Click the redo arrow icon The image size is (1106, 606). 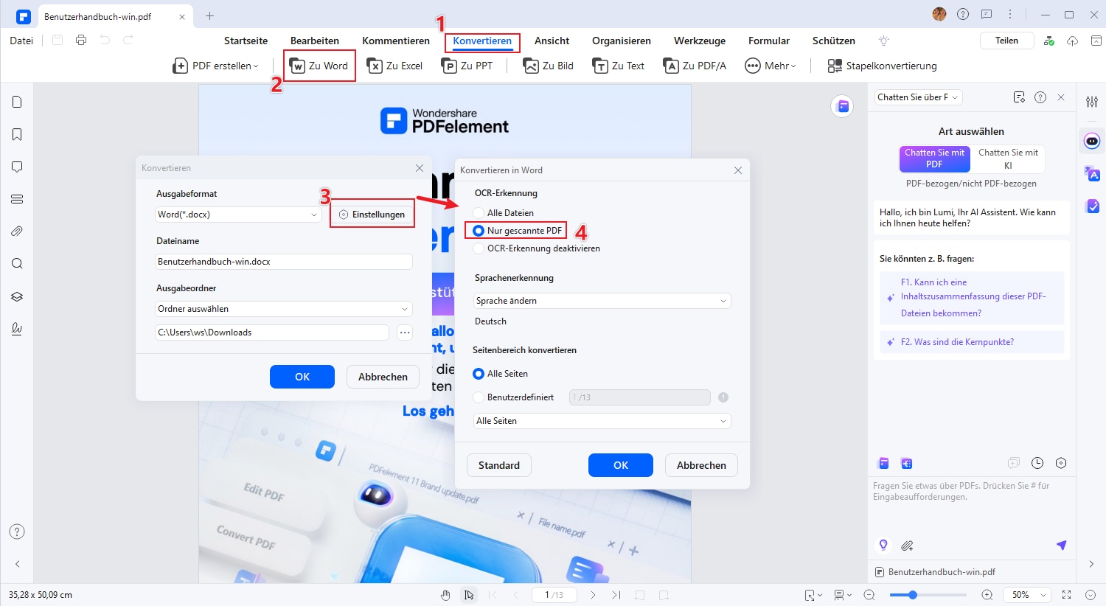128,41
